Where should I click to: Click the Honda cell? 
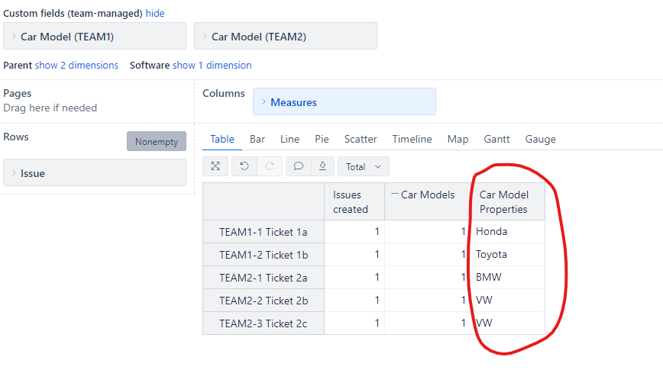508,231
